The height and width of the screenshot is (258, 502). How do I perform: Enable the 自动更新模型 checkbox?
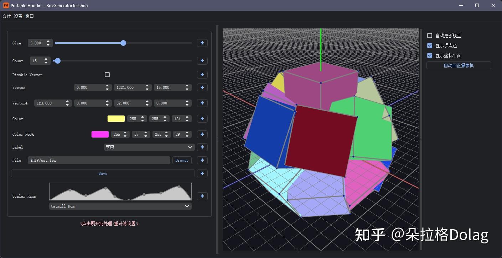coord(429,35)
